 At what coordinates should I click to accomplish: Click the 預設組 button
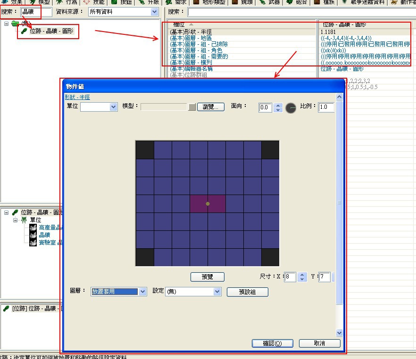click(x=248, y=292)
